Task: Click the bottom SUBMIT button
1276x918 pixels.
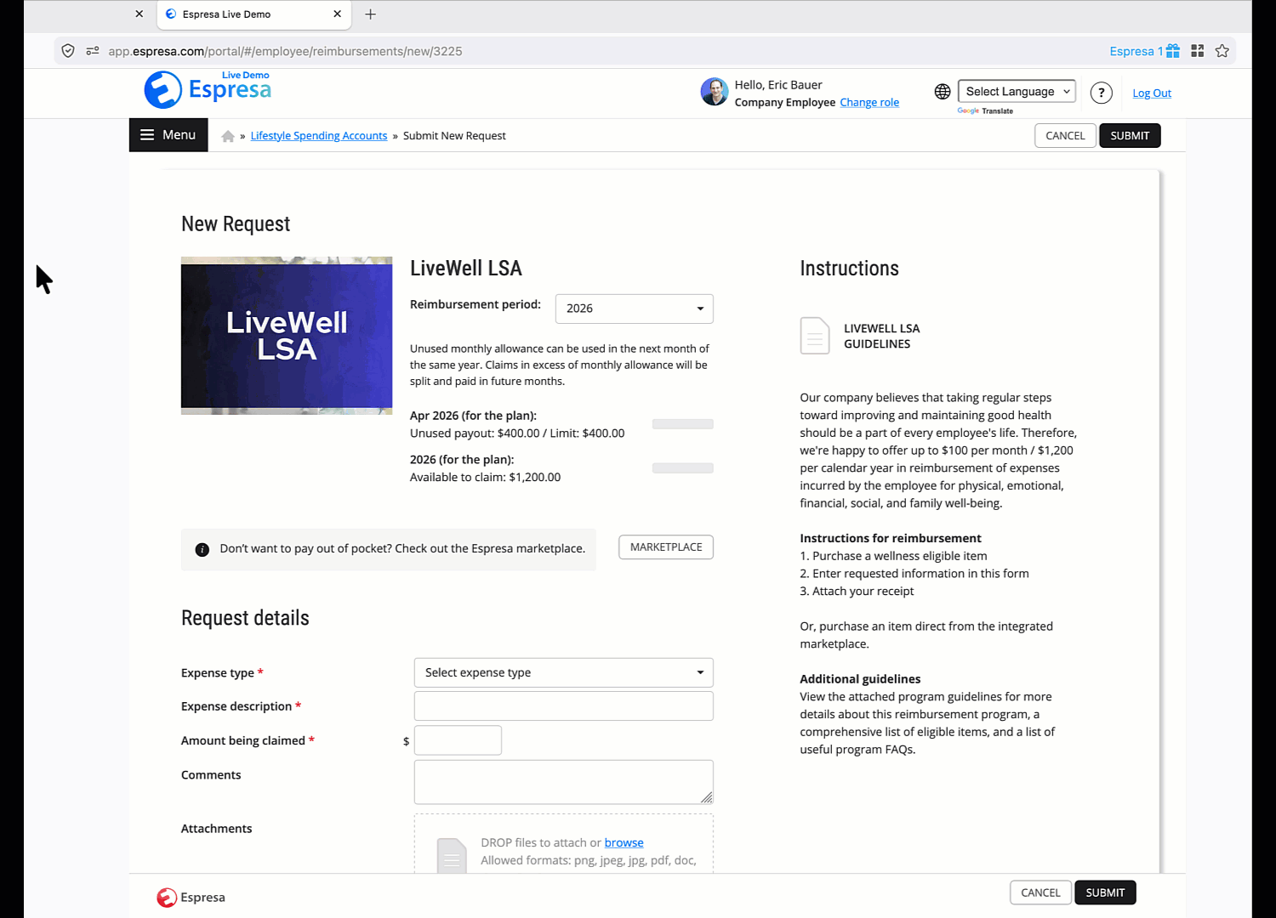Action: coord(1105,892)
